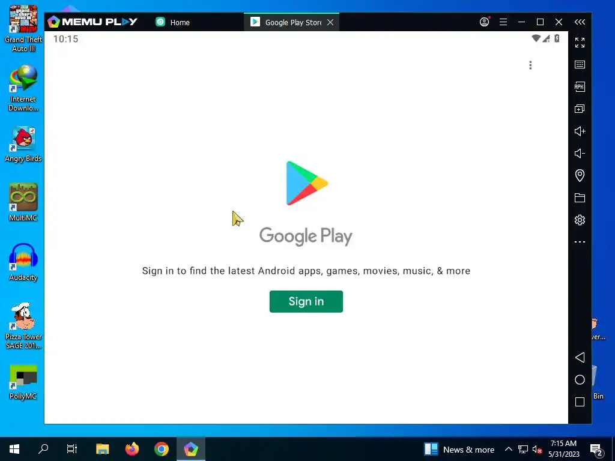Click the APK install icon
The image size is (615, 461).
point(580,86)
